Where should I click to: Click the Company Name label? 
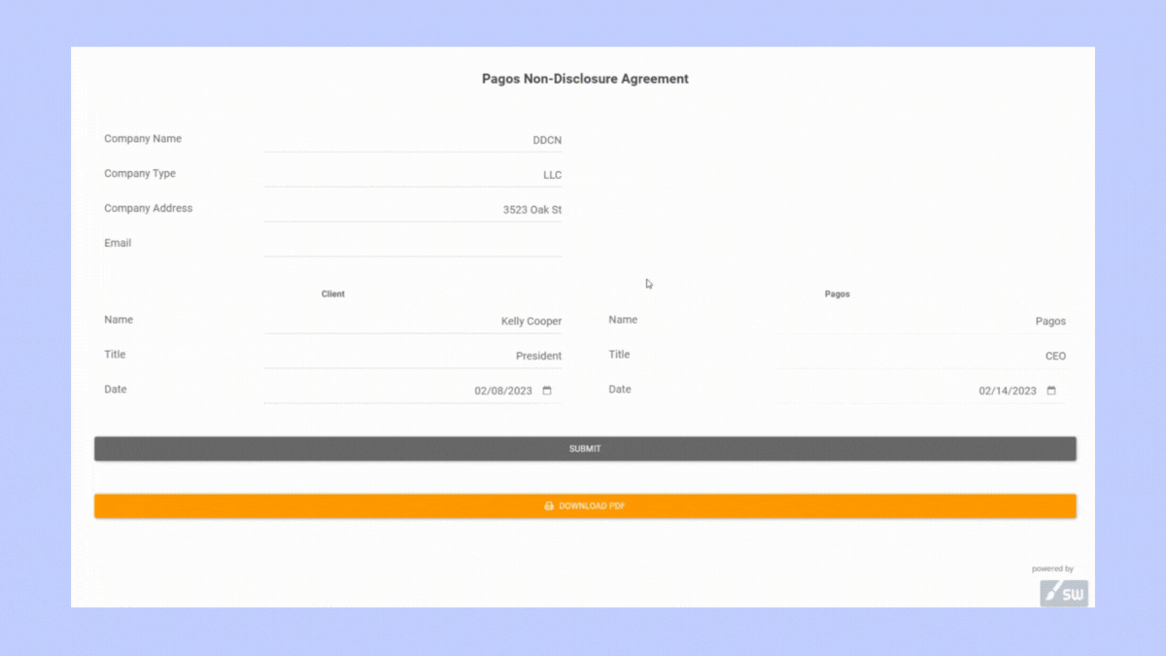coord(143,139)
